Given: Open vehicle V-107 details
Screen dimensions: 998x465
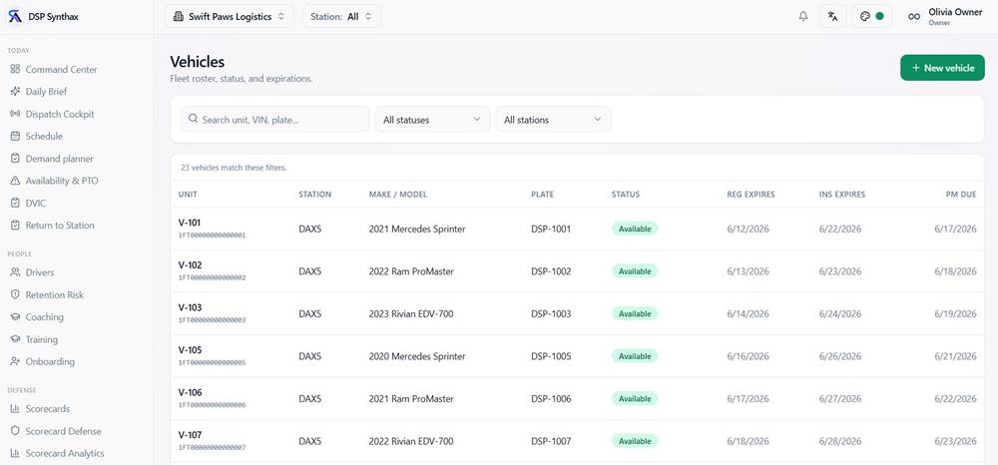Looking at the screenshot, I should 190,435.
